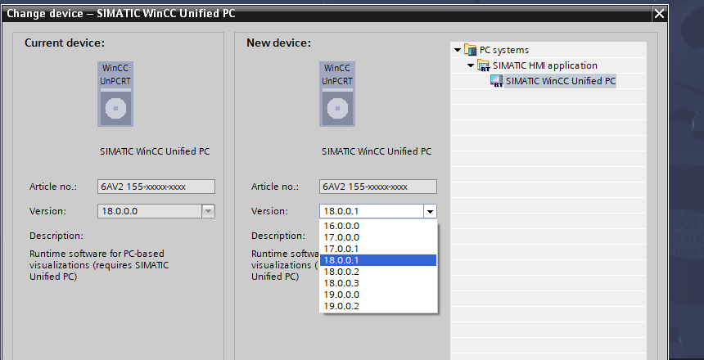The height and width of the screenshot is (360, 704).
Task: Click the Current device heading text
Action: (x=65, y=43)
